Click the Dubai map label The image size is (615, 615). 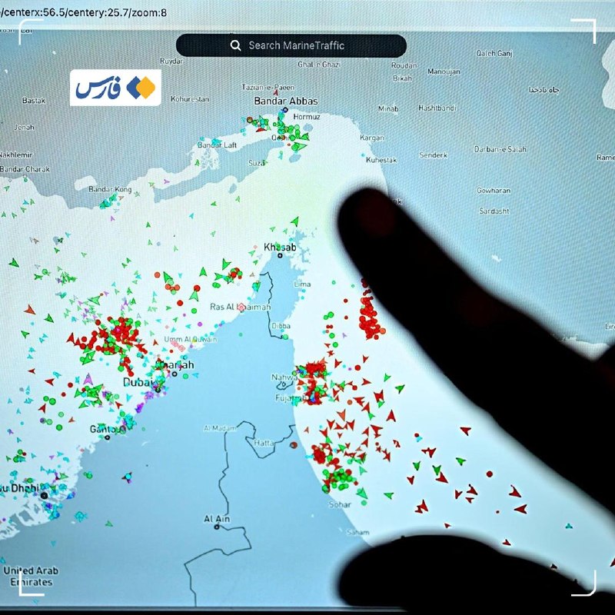point(138,382)
